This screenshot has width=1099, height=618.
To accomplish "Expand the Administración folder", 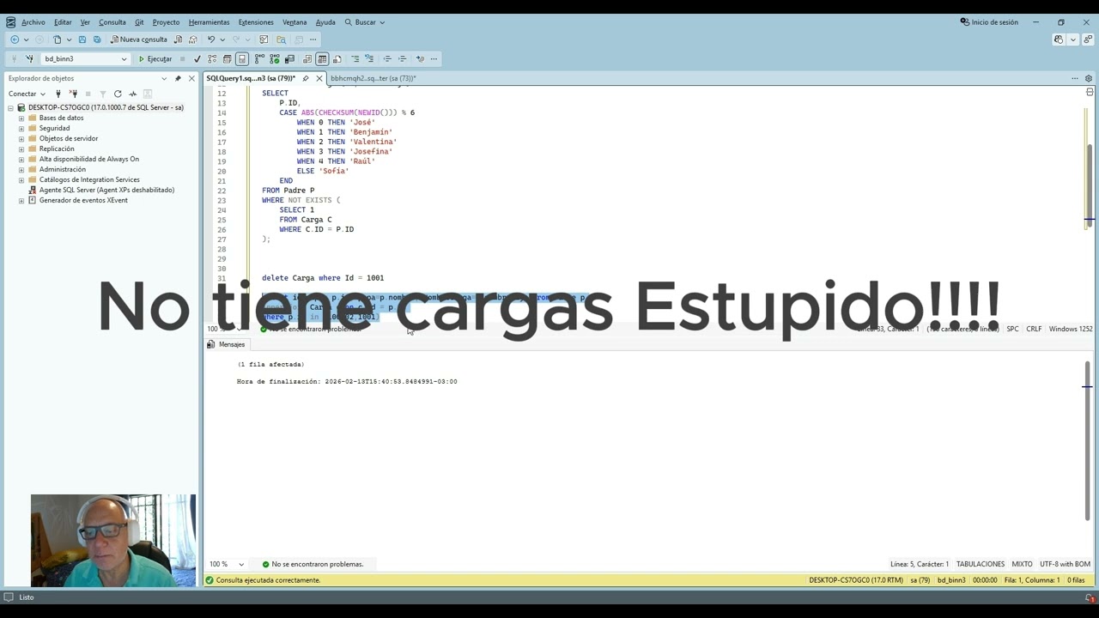I will click(21, 170).
